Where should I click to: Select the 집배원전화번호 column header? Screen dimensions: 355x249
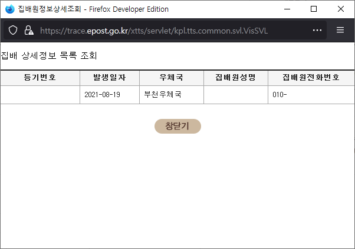(x=311, y=78)
